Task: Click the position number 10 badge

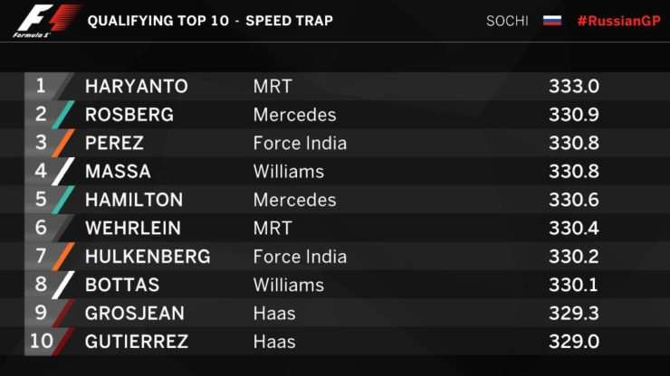Action: pos(41,342)
